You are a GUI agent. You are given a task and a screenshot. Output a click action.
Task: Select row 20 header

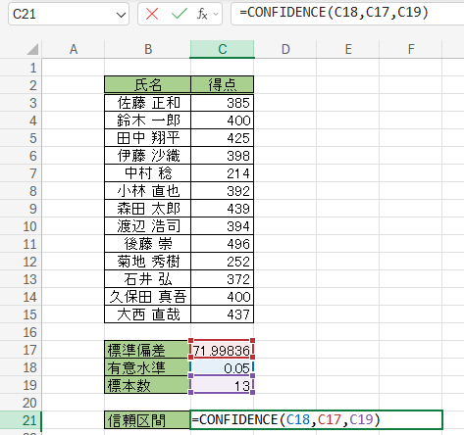point(21,403)
